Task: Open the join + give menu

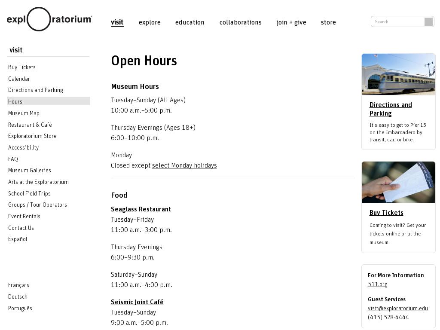Action: pos(291,22)
